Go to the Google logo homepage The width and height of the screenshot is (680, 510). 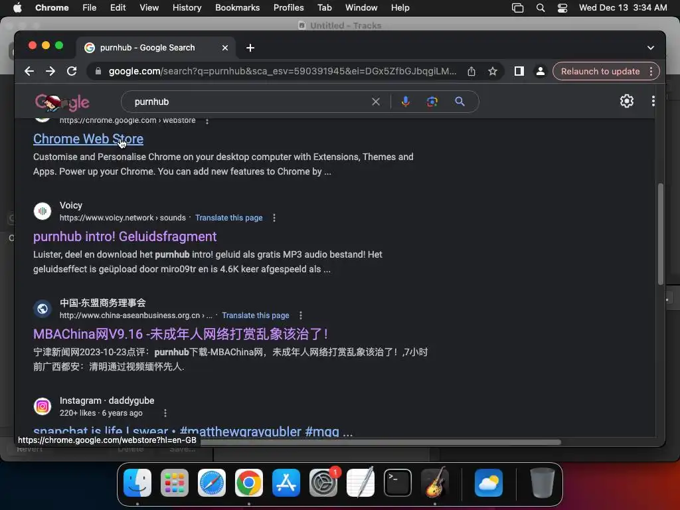[62, 102]
